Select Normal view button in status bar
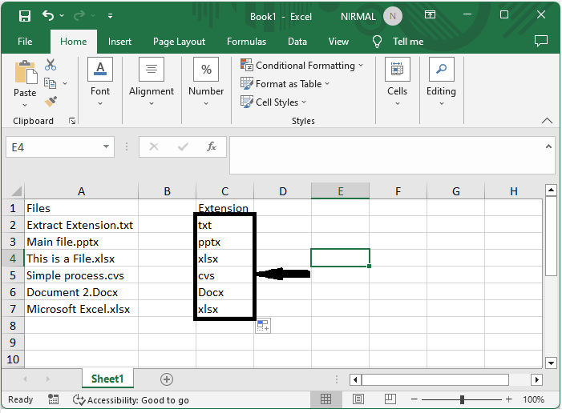 [x=325, y=399]
